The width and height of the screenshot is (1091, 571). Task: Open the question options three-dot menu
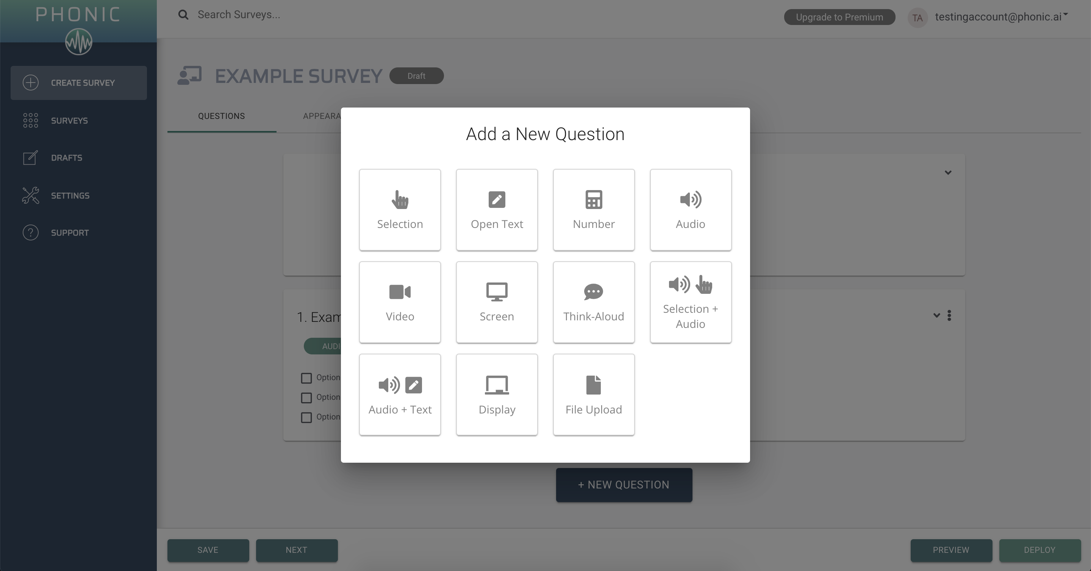click(950, 315)
